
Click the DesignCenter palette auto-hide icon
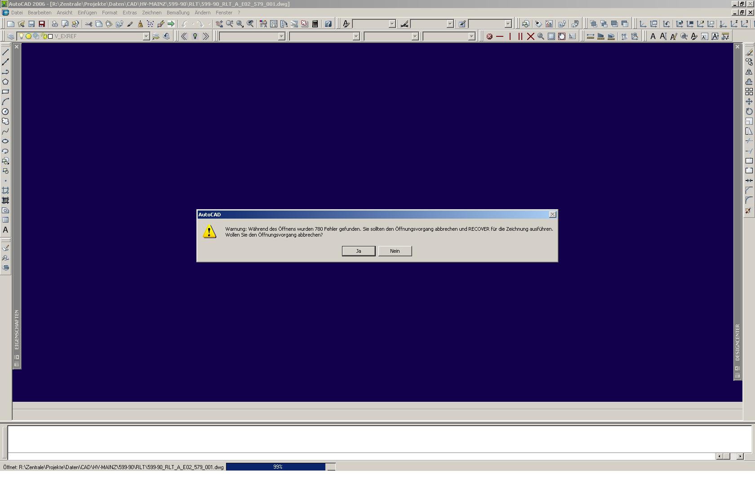(737, 369)
